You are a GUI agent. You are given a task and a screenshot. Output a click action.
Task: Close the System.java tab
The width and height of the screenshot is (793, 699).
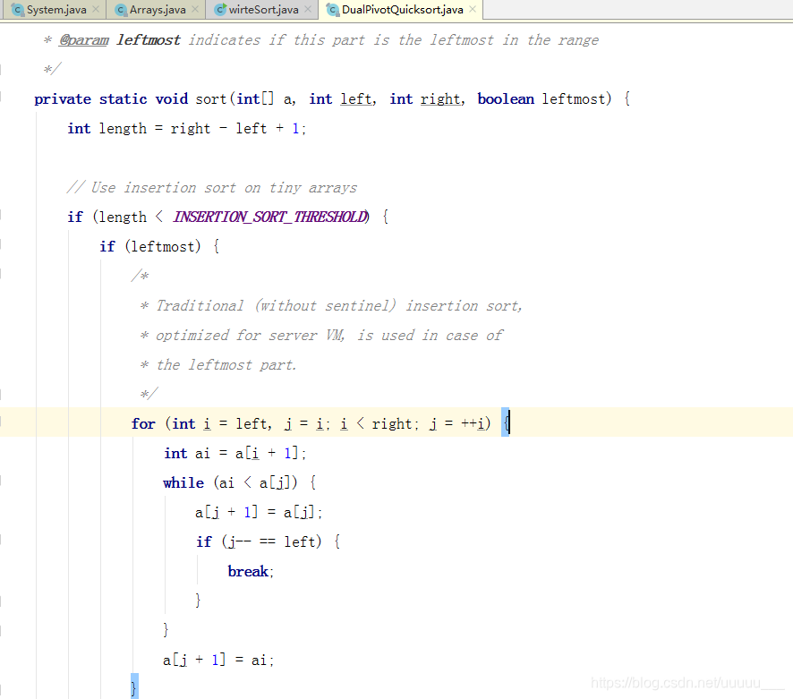point(96,9)
